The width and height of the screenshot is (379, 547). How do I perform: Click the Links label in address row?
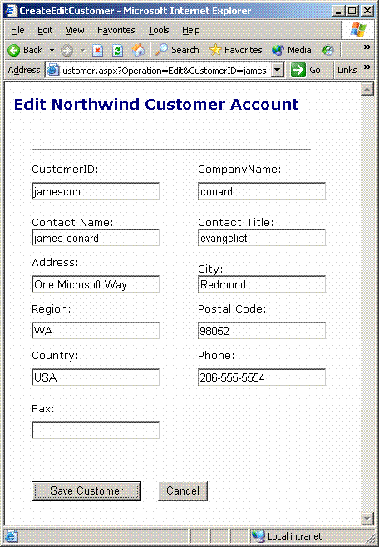pyautogui.click(x=347, y=70)
